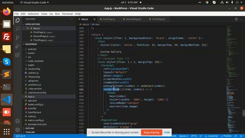Click the notifications bell in status bar
The height and width of the screenshot is (138, 245).
[241, 136]
